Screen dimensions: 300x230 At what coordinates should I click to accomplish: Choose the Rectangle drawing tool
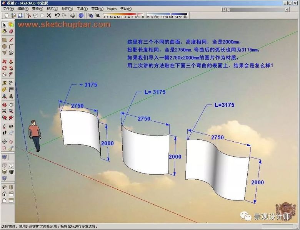click(4, 40)
